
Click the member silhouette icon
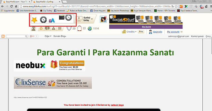pyautogui.click(x=34, y=29)
